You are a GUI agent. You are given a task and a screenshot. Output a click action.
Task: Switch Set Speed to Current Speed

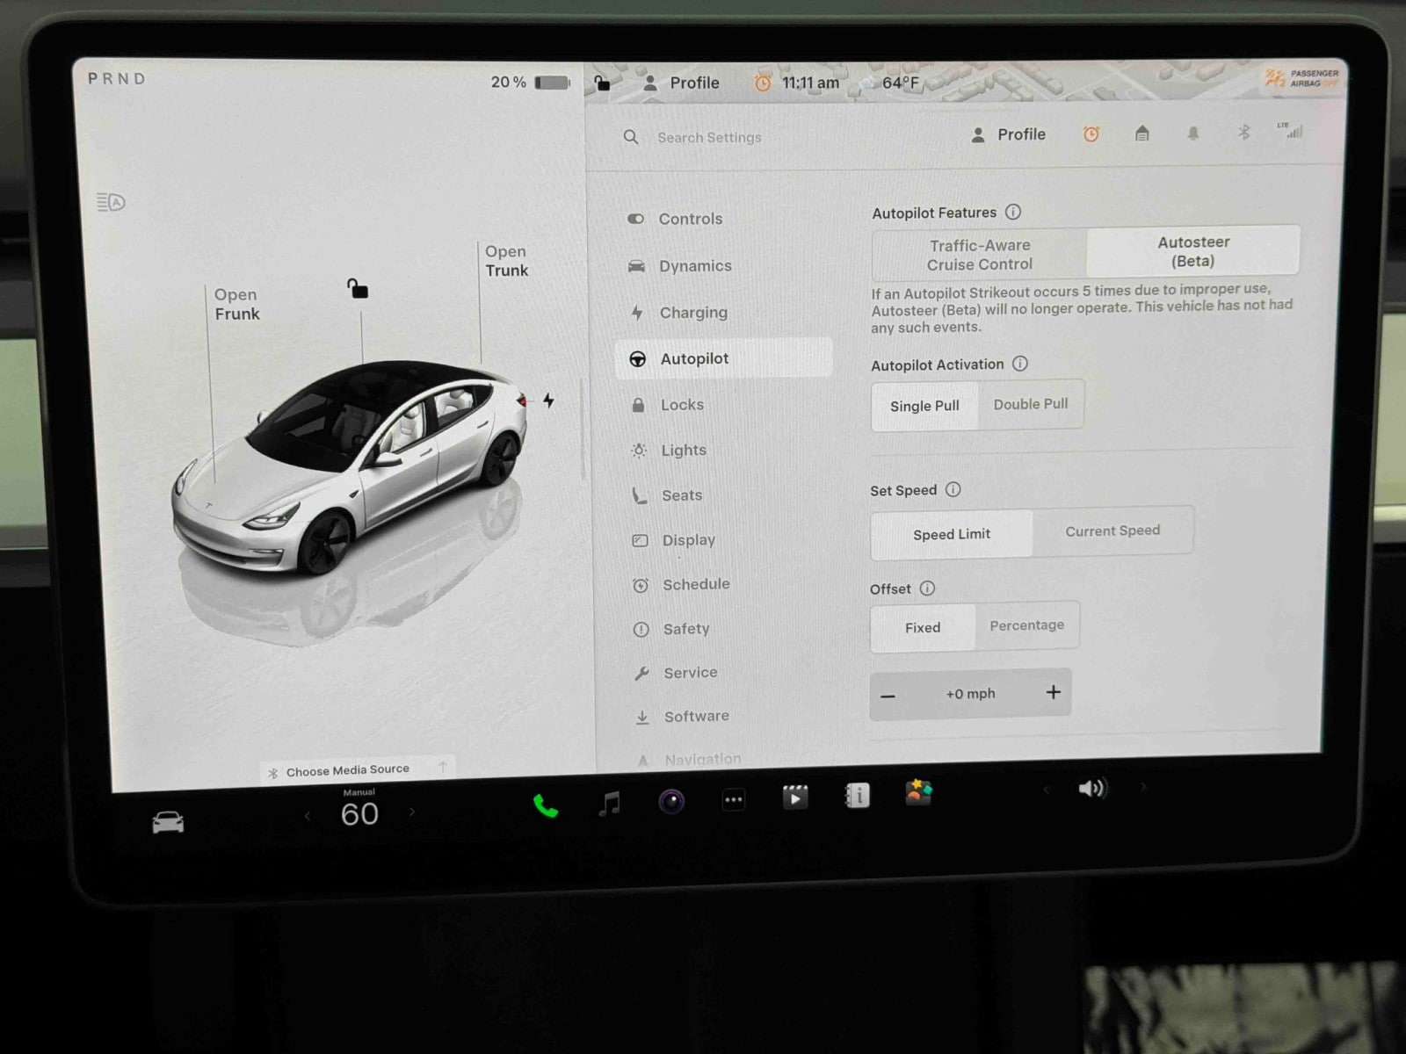[x=1112, y=531]
